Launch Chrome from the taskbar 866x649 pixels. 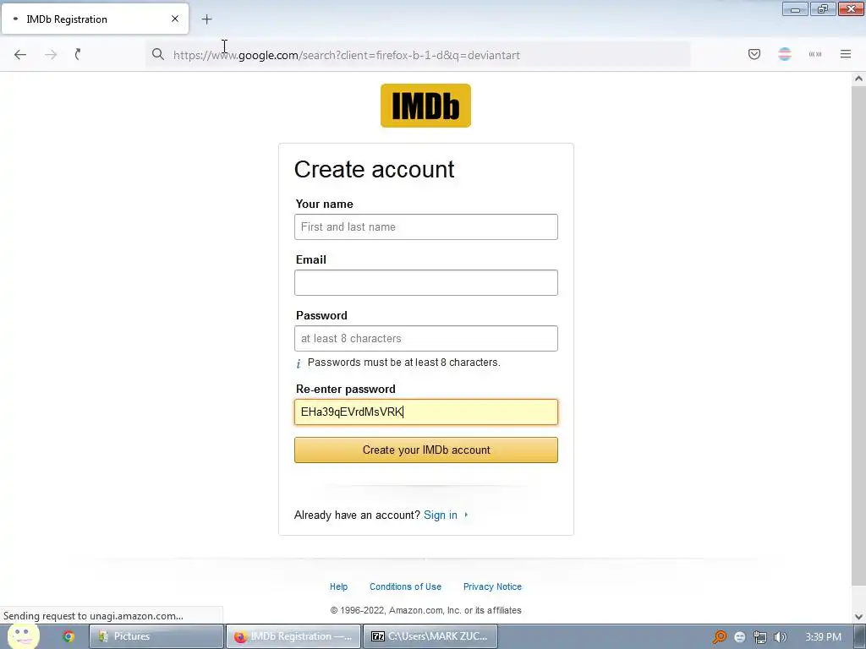pos(69,636)
